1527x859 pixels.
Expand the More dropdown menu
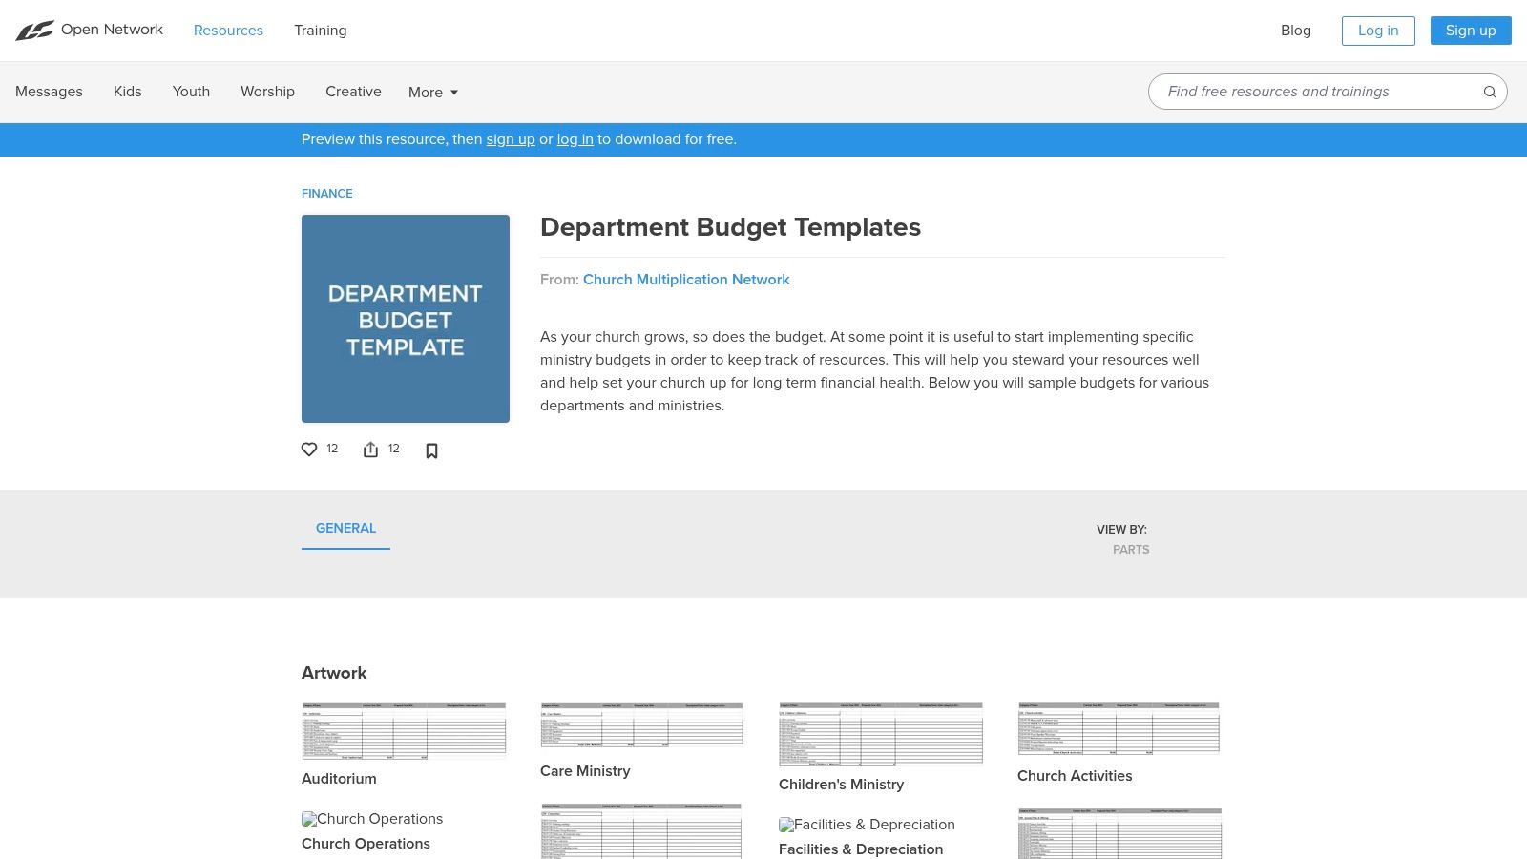pos(433,93)
